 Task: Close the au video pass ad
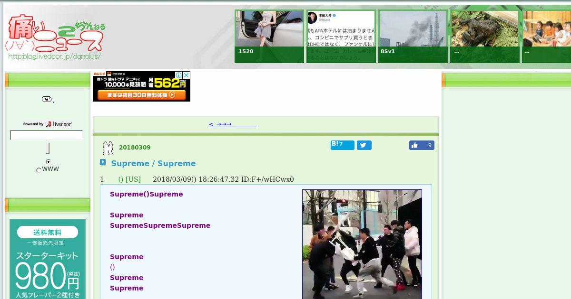coord(187,75)
